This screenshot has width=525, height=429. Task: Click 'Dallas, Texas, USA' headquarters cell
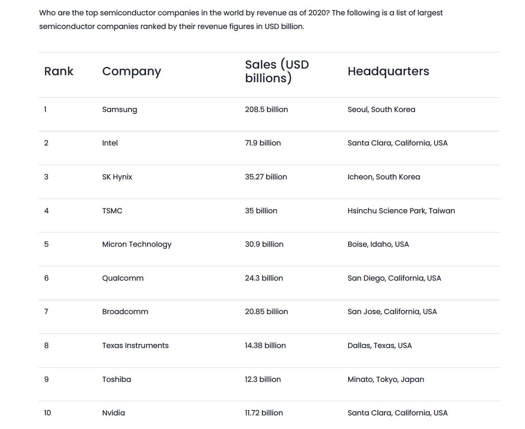pos(379,346)
